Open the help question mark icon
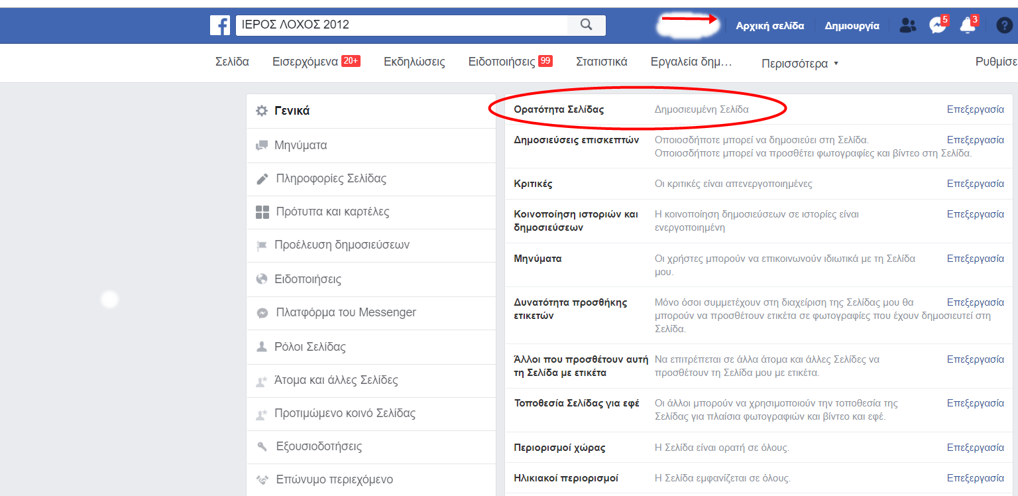Screen dimensions: 1018x496 click(x=1004, y=26)
